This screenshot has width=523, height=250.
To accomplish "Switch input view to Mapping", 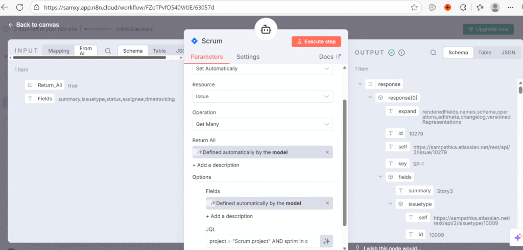I will [x=59, y=51].
